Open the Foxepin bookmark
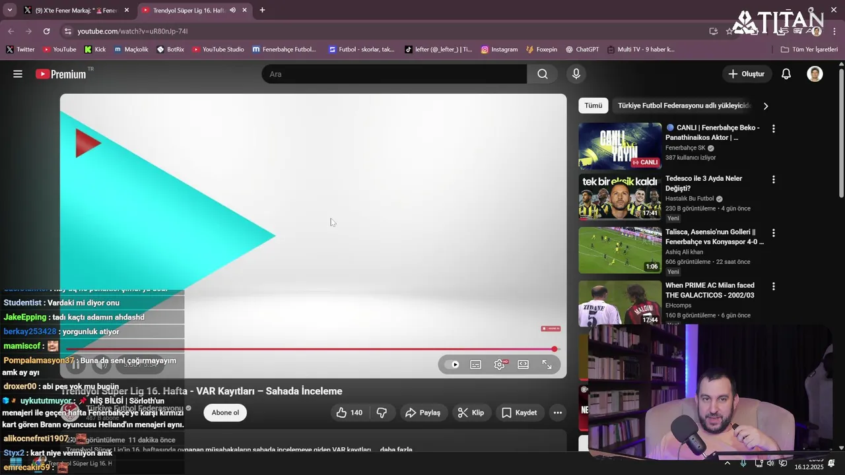Screen dimensions: 845x475 click(x=541, y=49)
